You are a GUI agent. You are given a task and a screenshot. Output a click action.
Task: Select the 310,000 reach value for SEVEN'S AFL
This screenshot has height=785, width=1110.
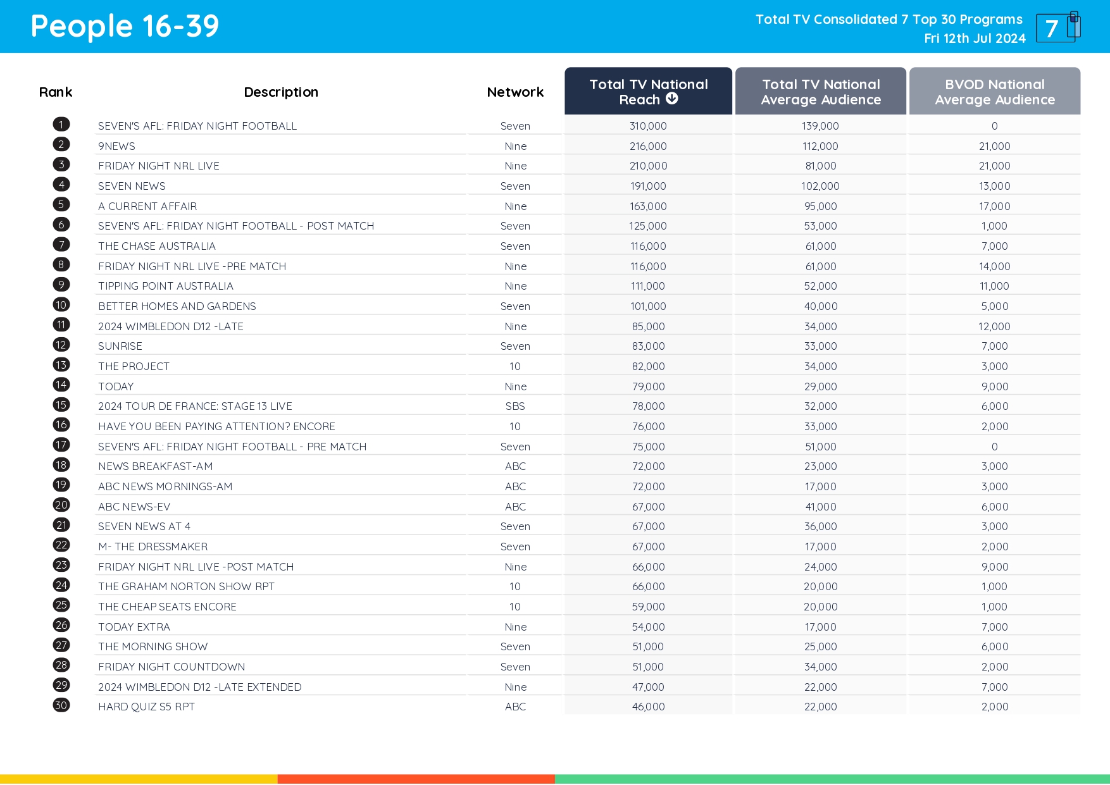(647, 125)
